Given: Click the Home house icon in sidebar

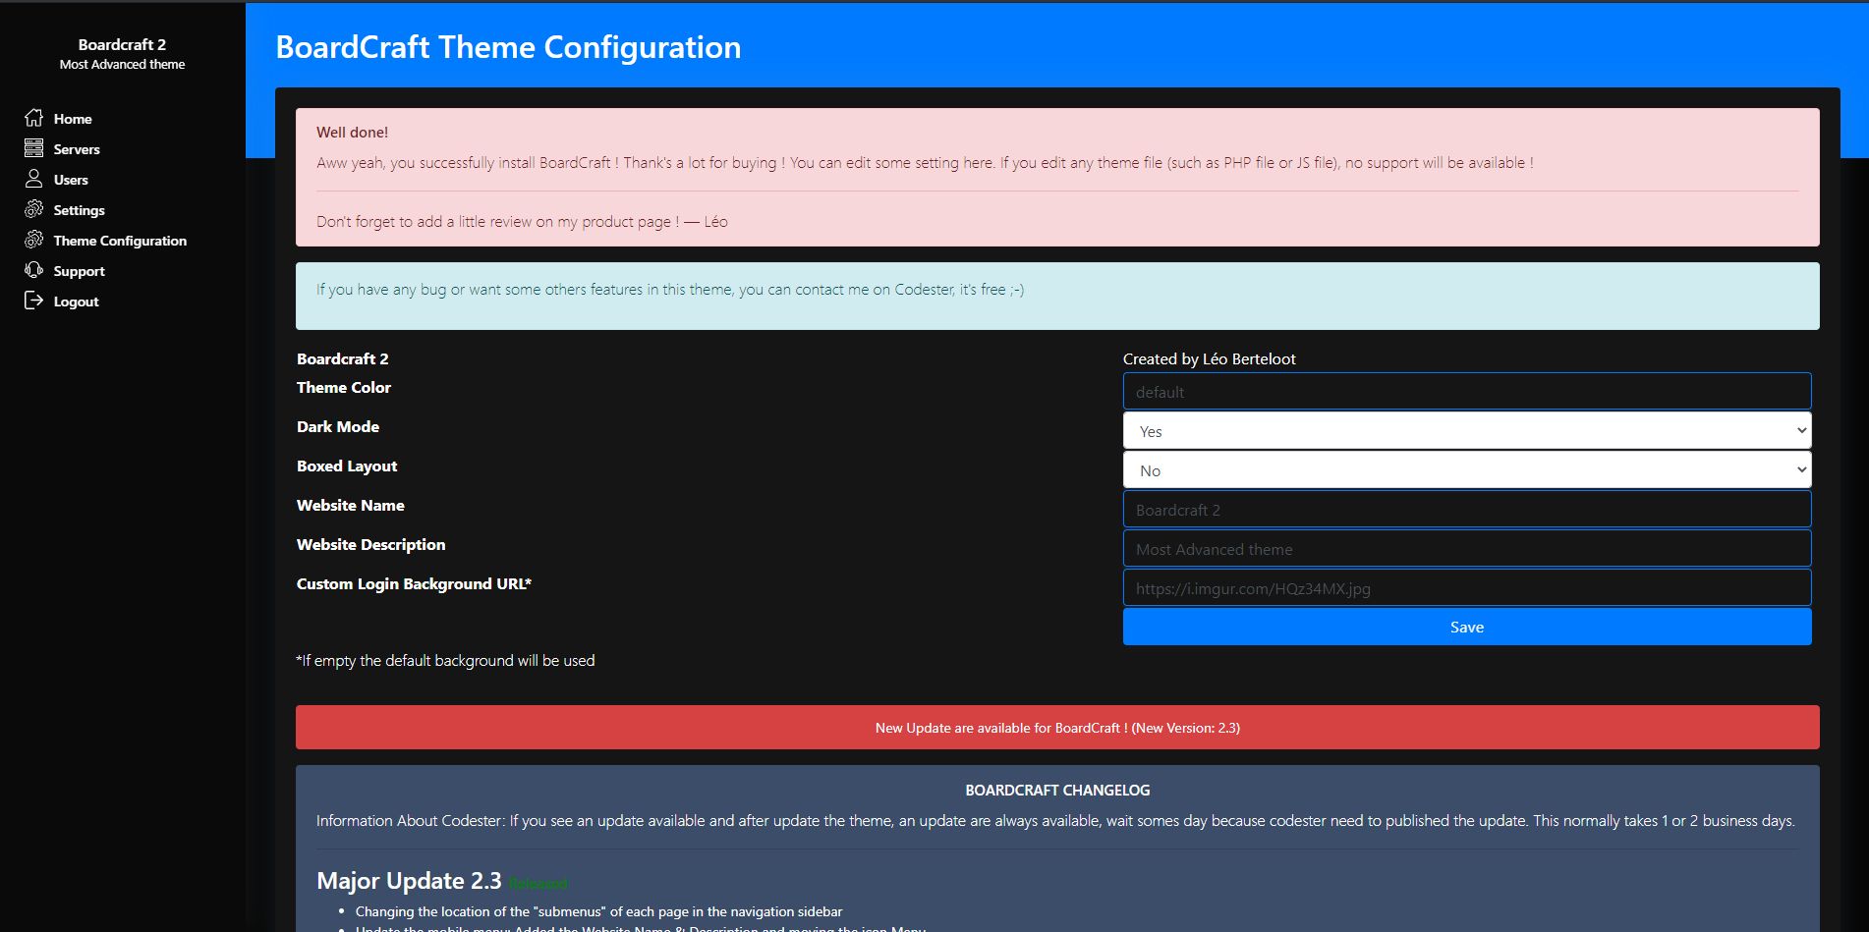Looking at the screenshot, I should pyautogui.click(x=33, y=118).
